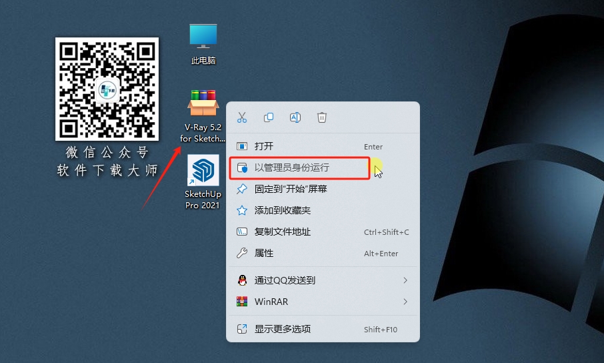The width and height of the screenshot is (604, 363).
Task: Click the Enter shortcut text beside 打开
Action: 373,147
